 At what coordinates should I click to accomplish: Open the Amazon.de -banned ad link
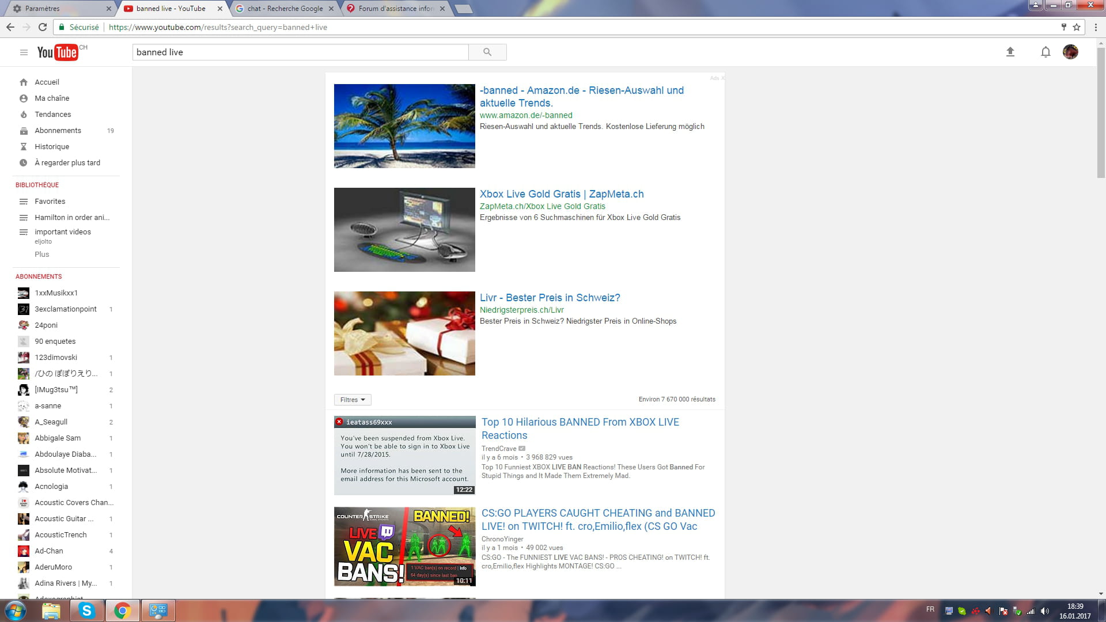(x=582, y=97)
